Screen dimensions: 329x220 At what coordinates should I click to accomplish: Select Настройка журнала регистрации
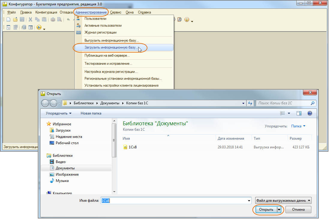[124, 72]
